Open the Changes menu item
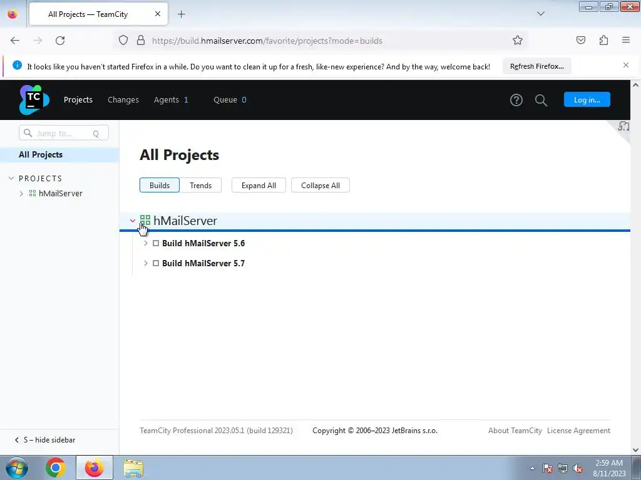This screenshot has height=480, width=641. point(123,99)
